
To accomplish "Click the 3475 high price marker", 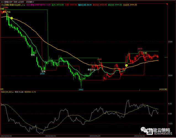I will 140,49.
